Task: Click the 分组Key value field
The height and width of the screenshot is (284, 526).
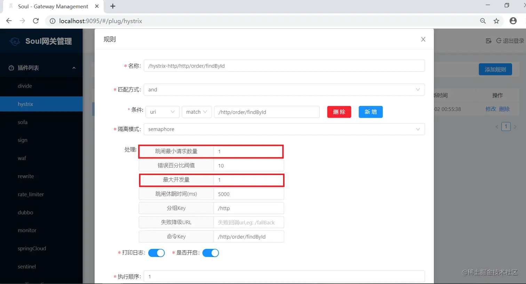Action: coord(249,208)
